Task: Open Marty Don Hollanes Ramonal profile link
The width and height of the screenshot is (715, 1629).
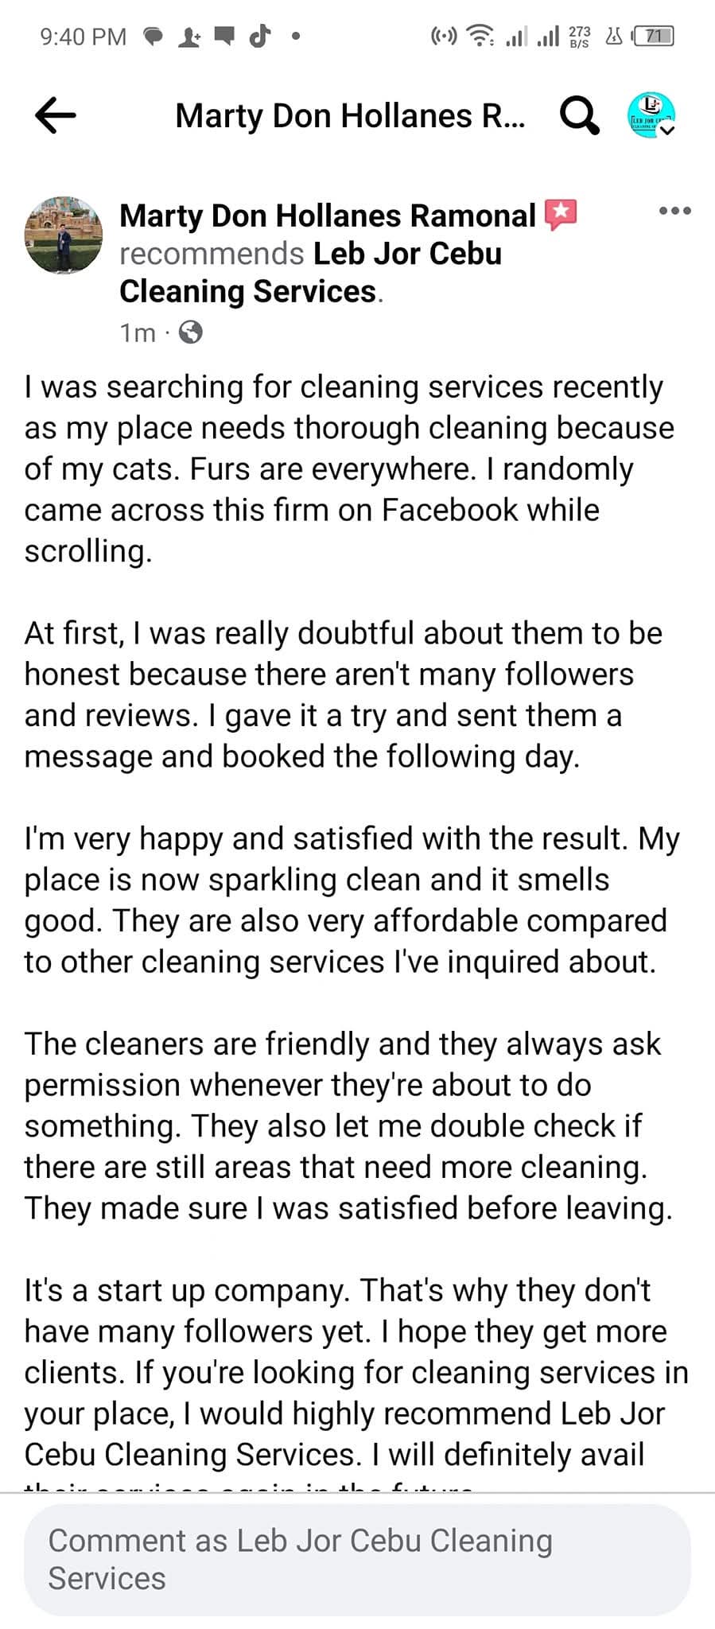Action: pyautogui.click(x=328, y=216)
